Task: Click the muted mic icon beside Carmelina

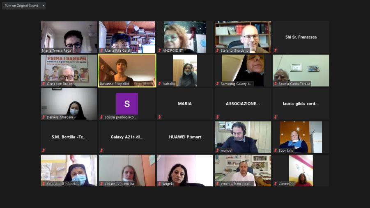Action: point(276,184)
